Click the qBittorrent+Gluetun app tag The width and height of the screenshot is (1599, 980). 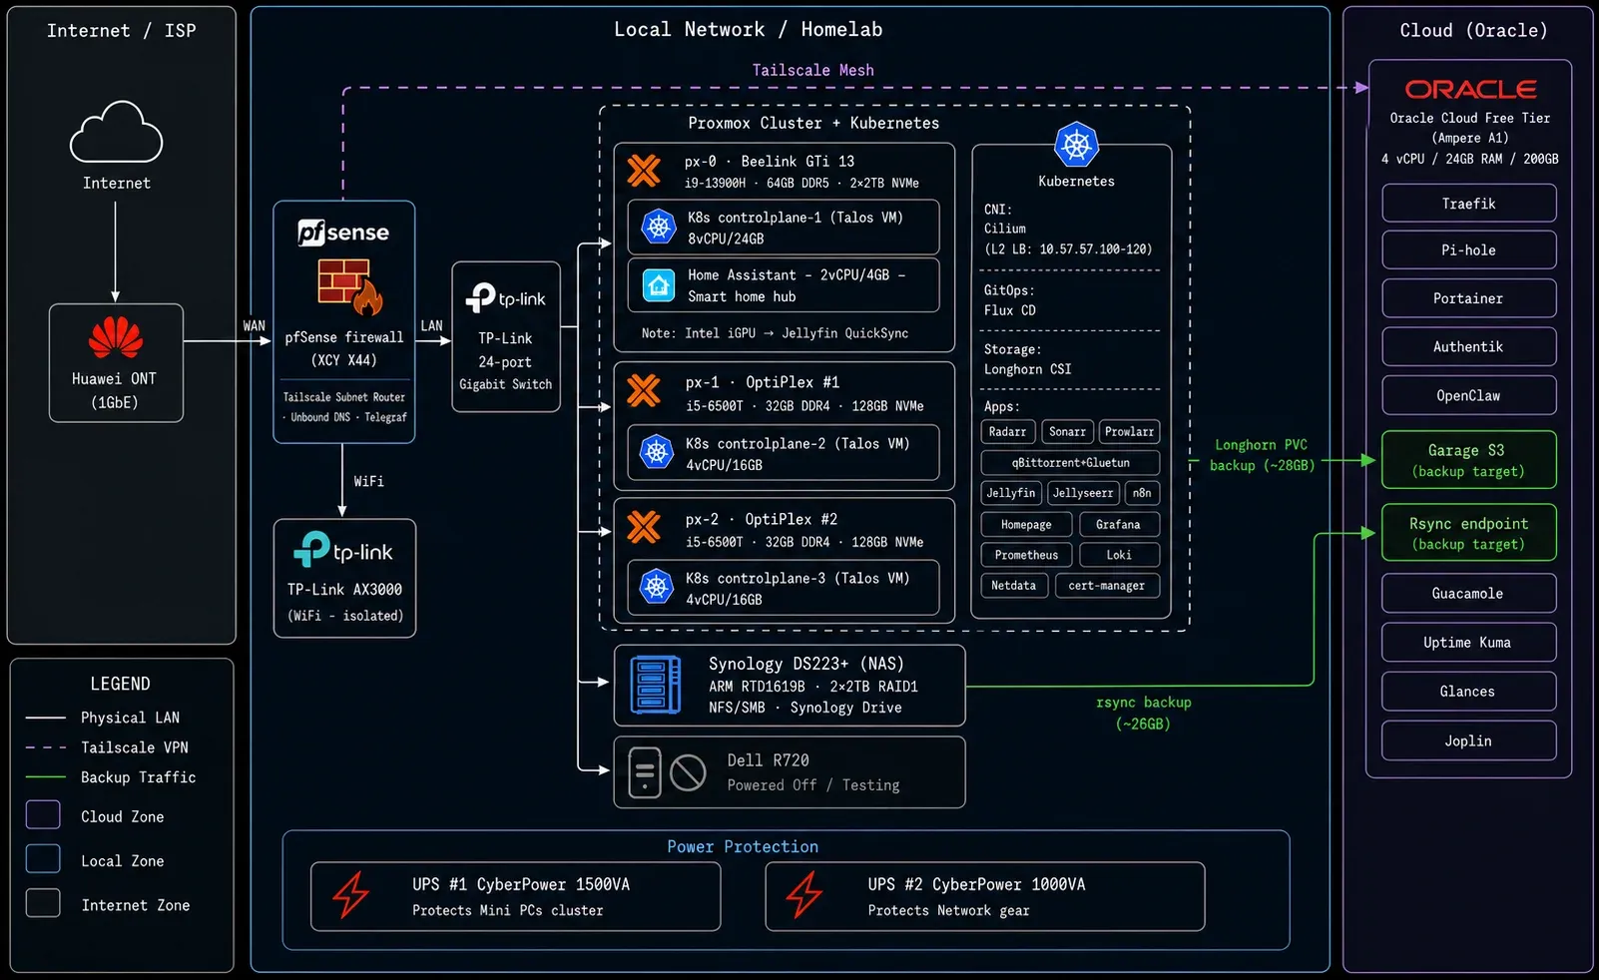1071,463
